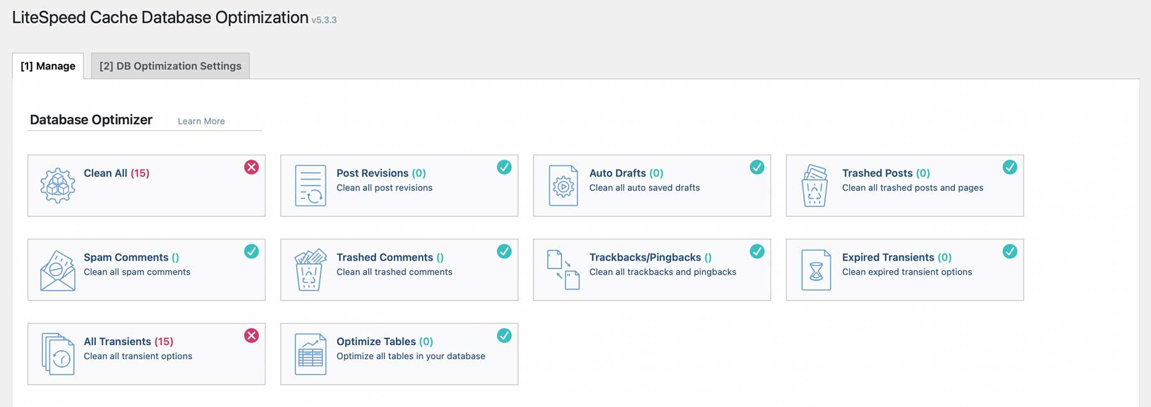Click the red X status on All Transients
The height and width of the screenshot is (407, 1151).
point(251,335)
